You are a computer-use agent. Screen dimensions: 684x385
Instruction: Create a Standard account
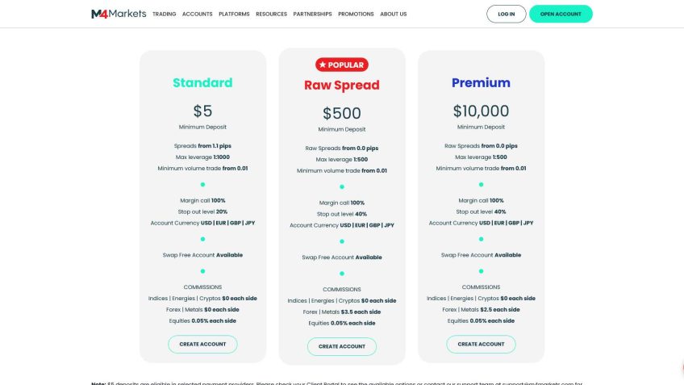(x=202, y=344)
